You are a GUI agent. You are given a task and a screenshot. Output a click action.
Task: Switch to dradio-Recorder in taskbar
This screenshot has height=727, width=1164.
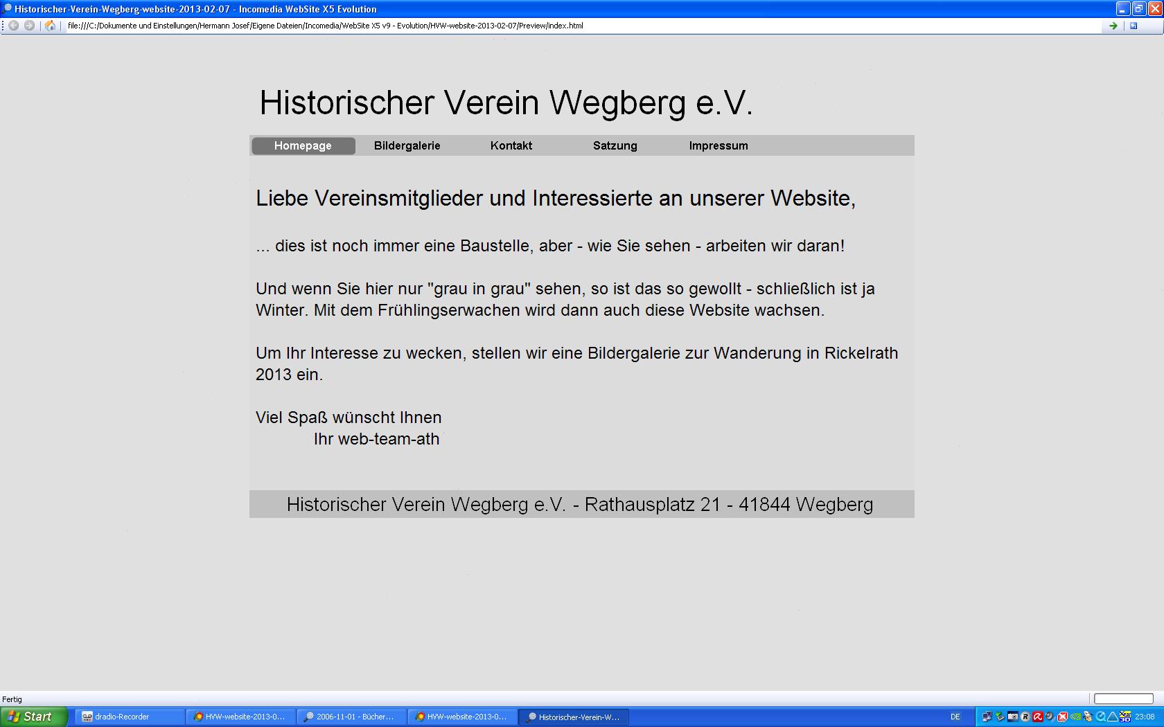pyautogui.click(x=129, y=717)
